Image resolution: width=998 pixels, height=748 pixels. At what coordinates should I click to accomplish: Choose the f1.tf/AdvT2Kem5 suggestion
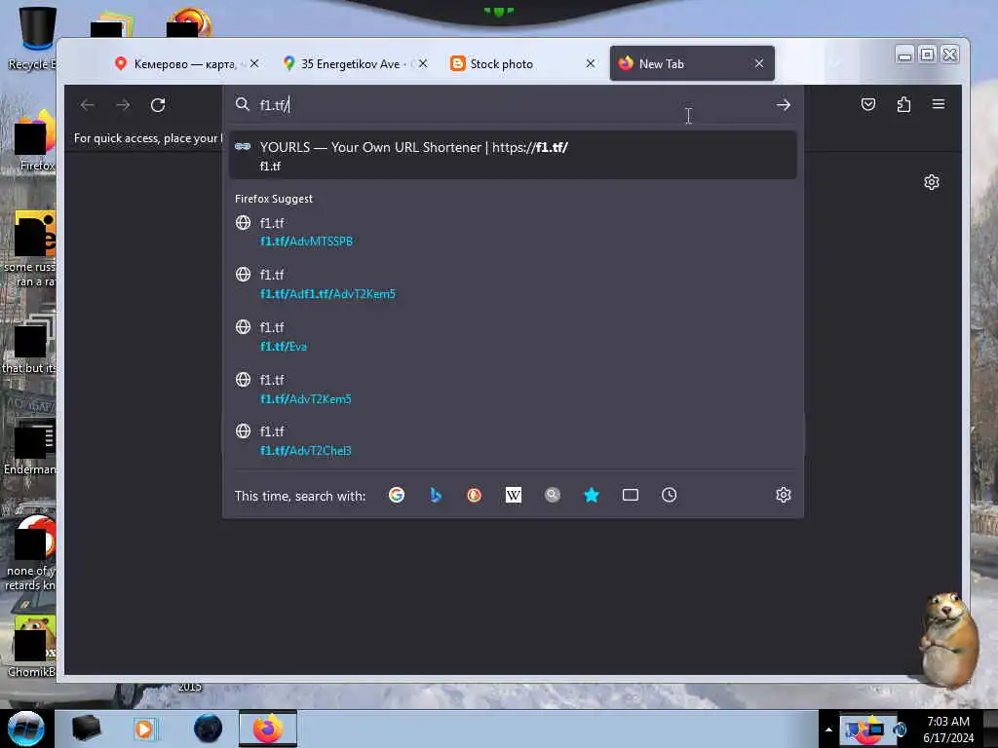513,389
